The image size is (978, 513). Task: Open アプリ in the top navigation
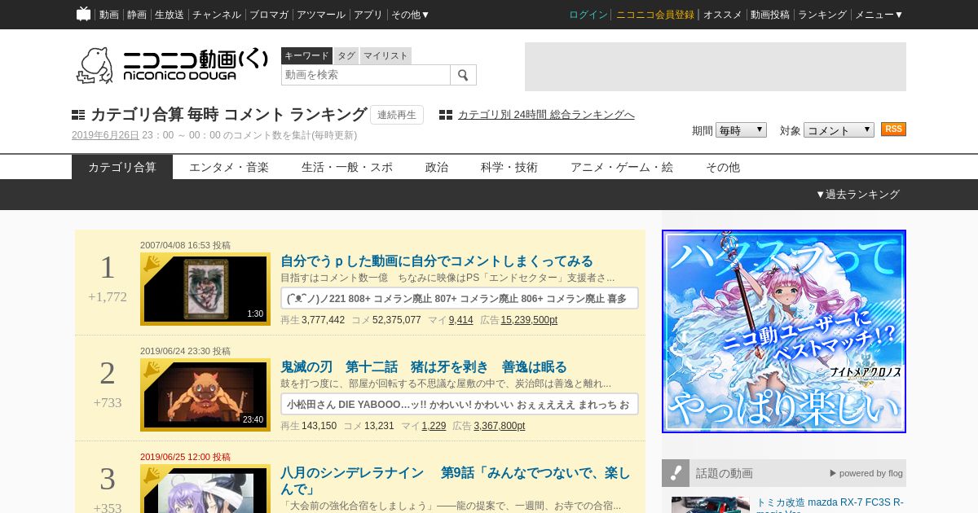(x=368, y=15)
